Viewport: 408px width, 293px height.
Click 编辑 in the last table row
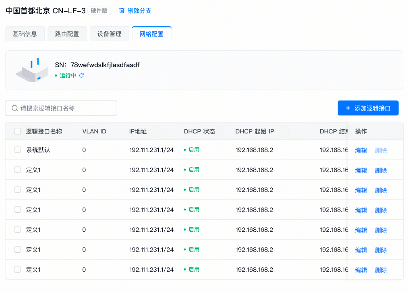pos(361,270)
